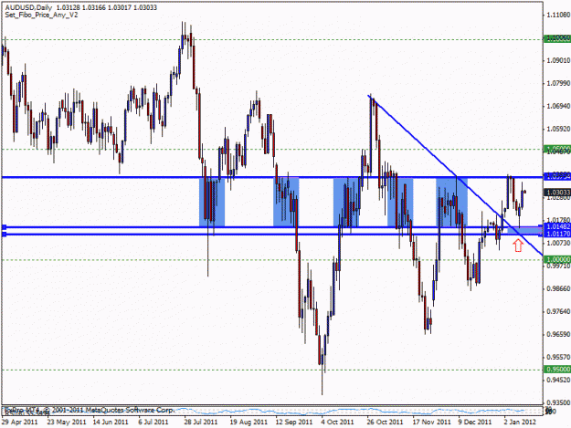The image size is (571, 428).
Task: Select the 1.01482 blue line price label
Action: click(x=557, y=227)
